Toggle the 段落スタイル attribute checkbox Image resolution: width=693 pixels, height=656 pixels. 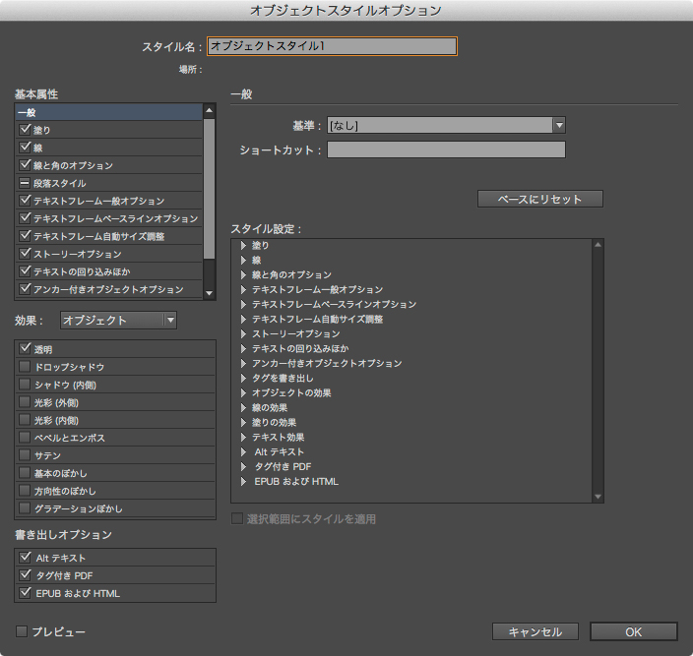click(26, 183)
